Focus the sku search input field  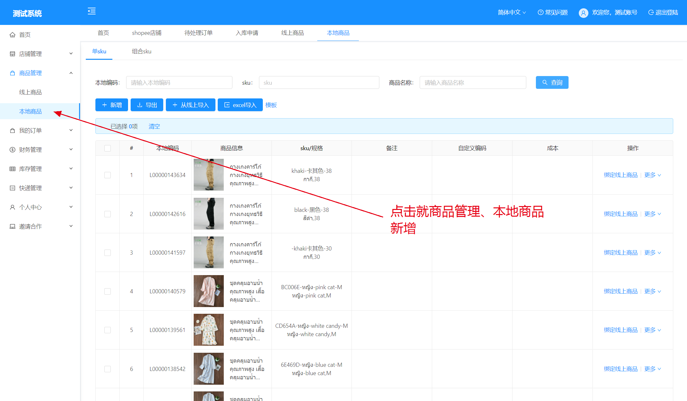tap(319, 82)
